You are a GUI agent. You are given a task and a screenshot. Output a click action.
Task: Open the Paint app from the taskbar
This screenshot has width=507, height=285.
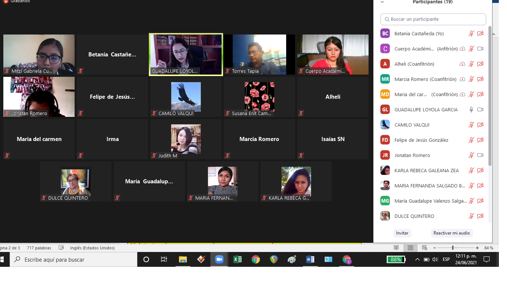pos(292,260)
